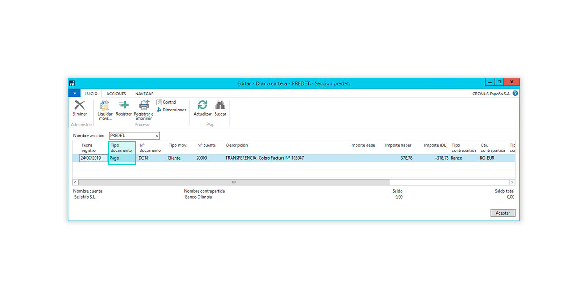Click the Registrar post icon
The image size is (588, 299).
coord(124,105)
